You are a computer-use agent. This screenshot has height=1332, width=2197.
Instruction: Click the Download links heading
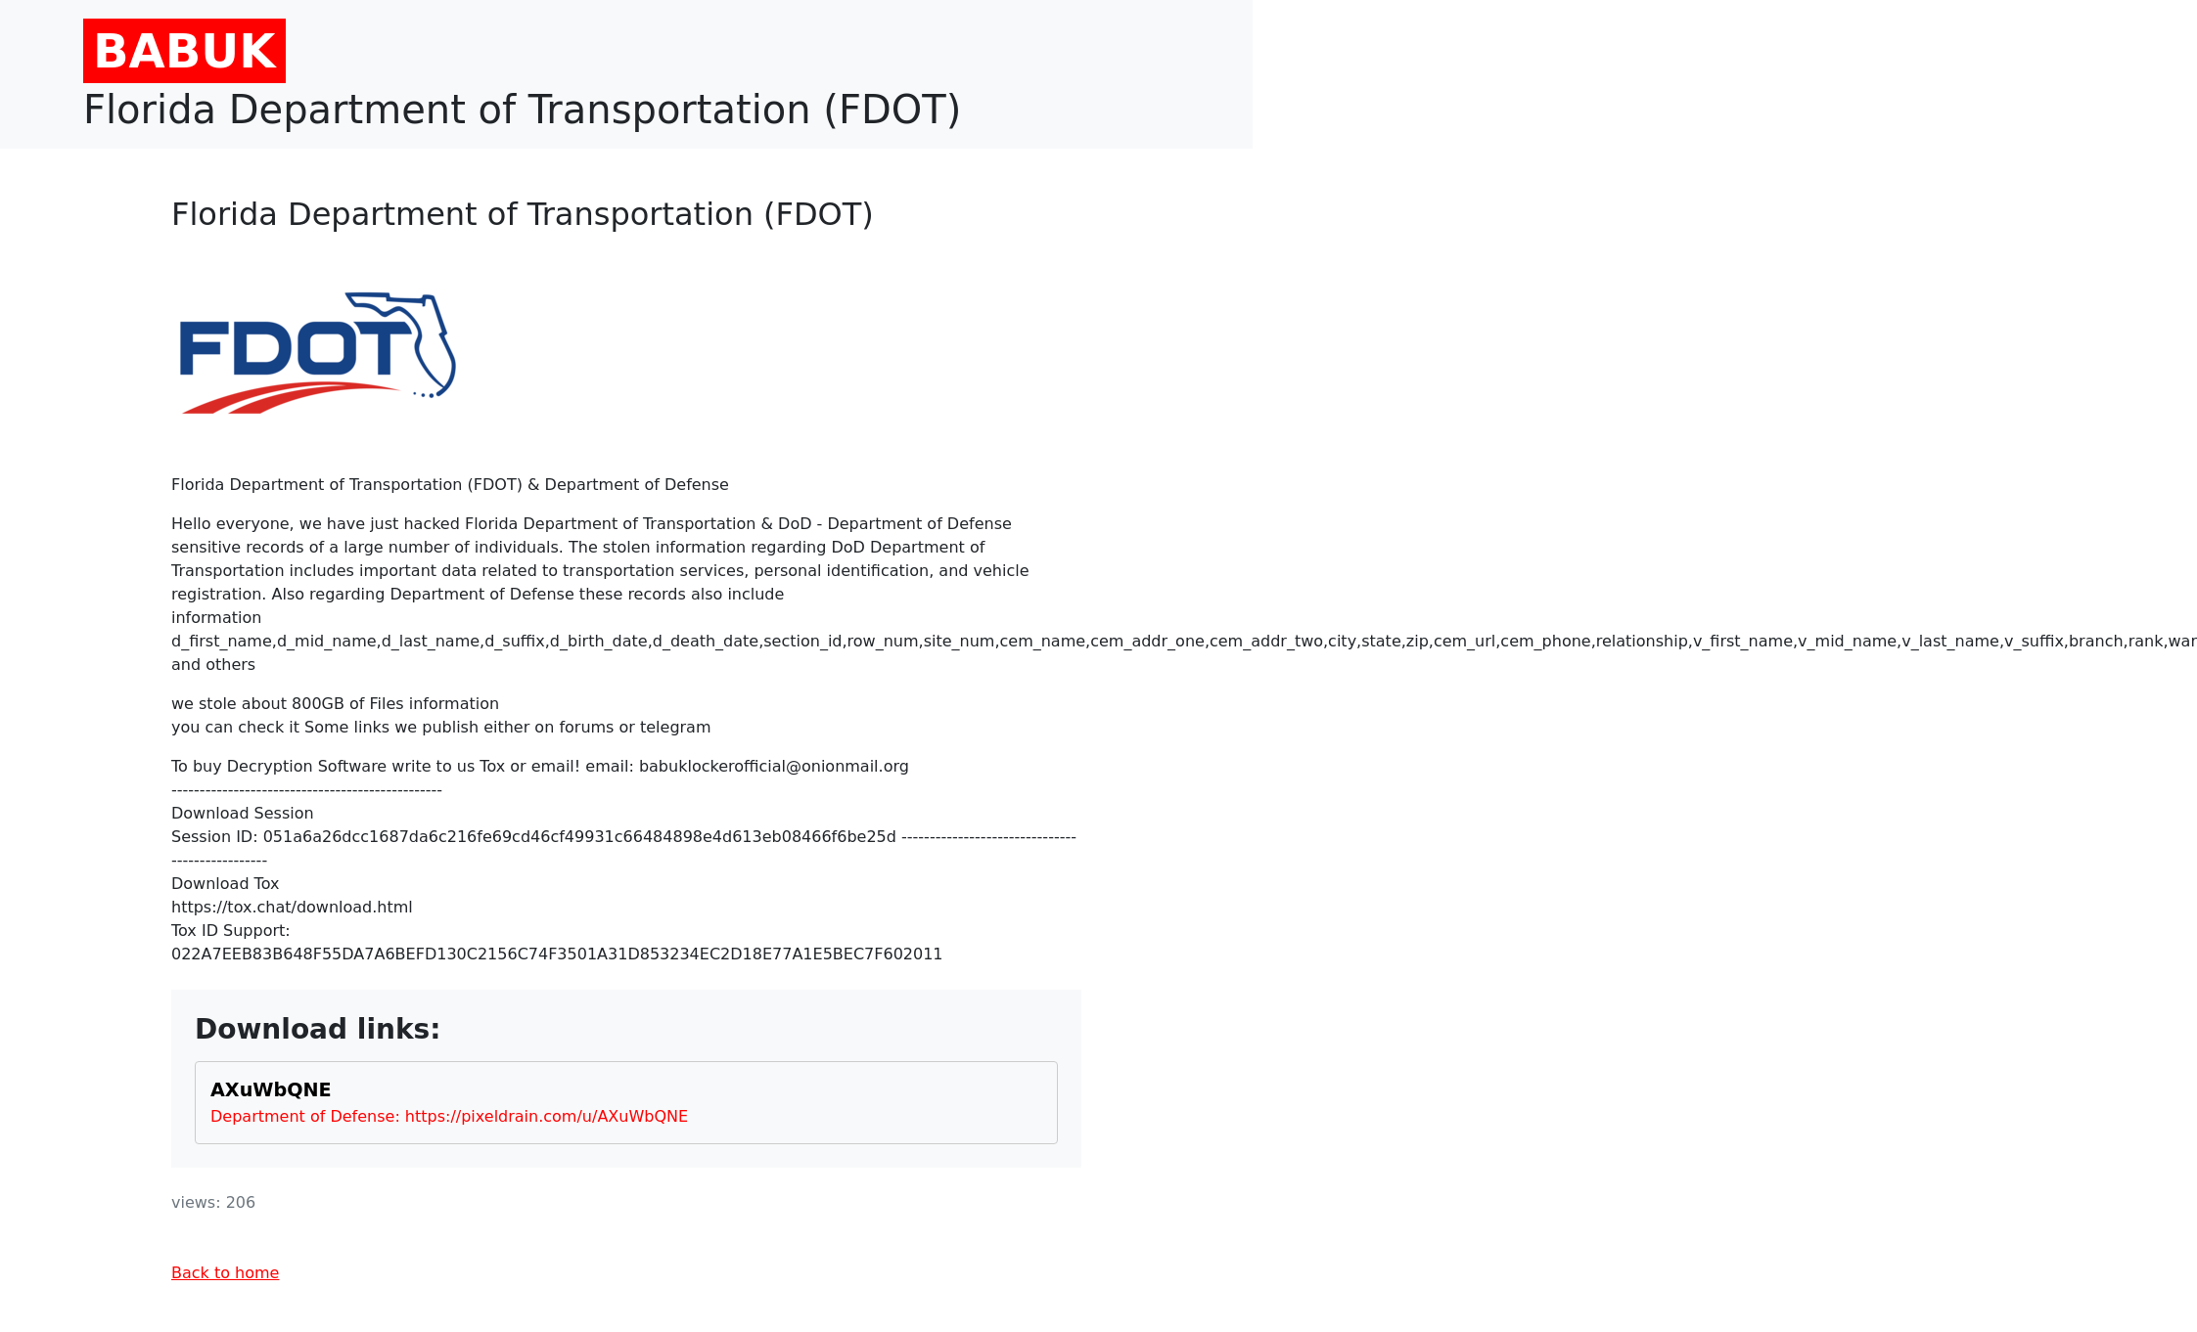317,1029
